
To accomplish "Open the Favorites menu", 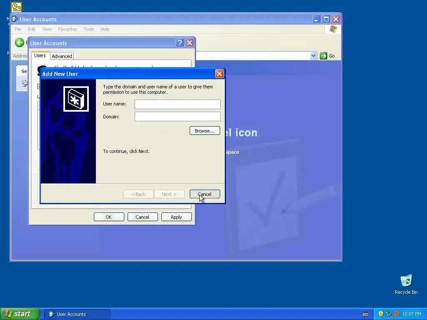I will pos(67,29).
